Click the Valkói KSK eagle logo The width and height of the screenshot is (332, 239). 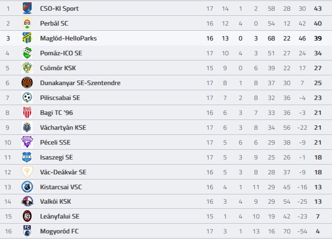click(x=27, y=201)
